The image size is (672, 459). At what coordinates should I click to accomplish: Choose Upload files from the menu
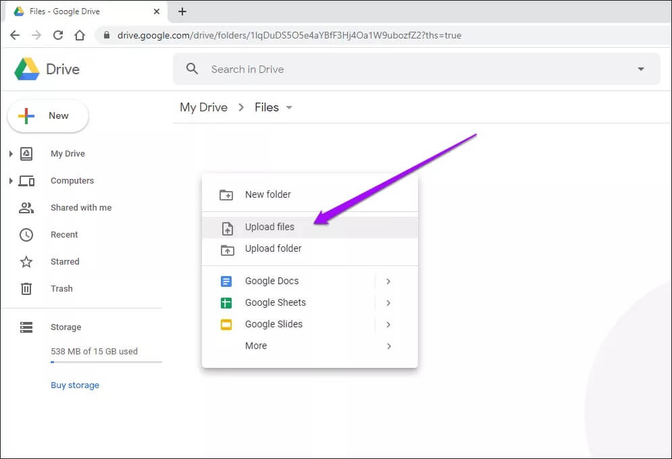pos(269,227)
